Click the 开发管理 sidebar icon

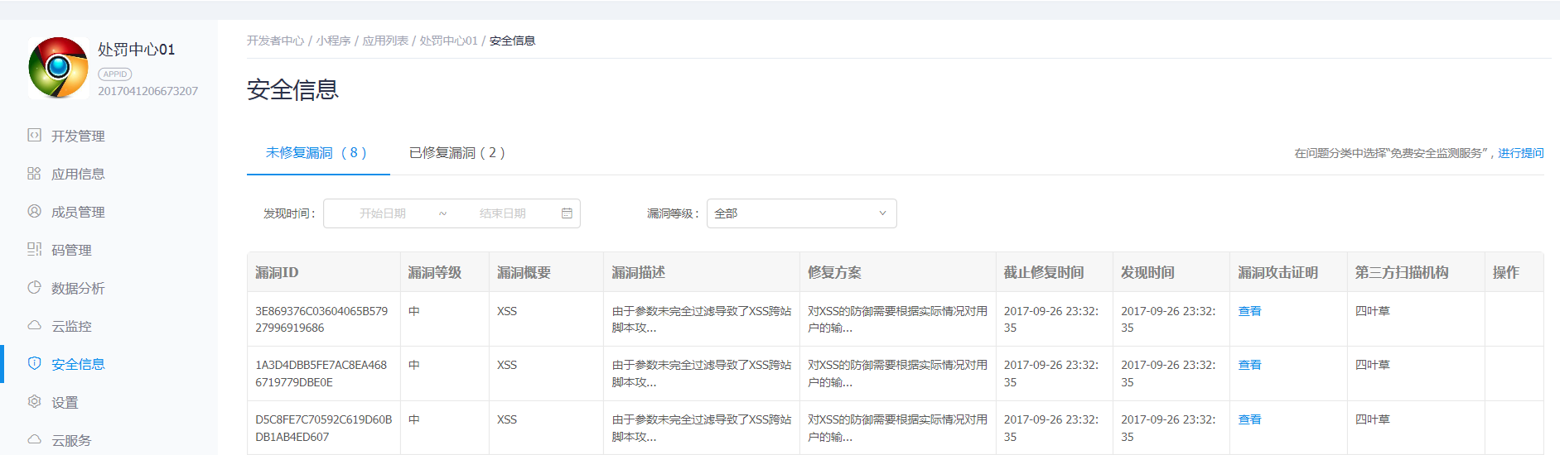click(34, 135)
